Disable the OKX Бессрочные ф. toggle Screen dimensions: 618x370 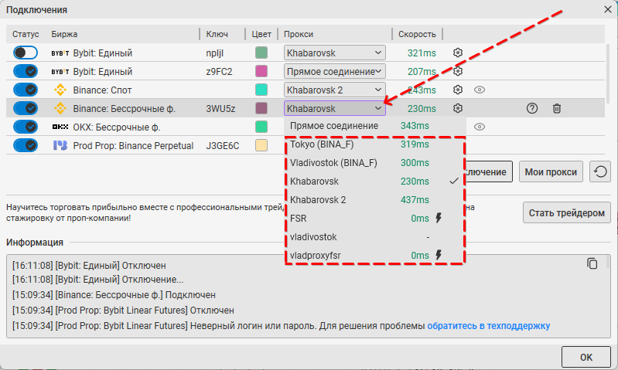click(26, 127)
